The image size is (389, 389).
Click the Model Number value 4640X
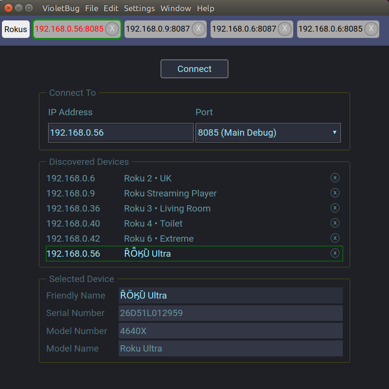230,331
